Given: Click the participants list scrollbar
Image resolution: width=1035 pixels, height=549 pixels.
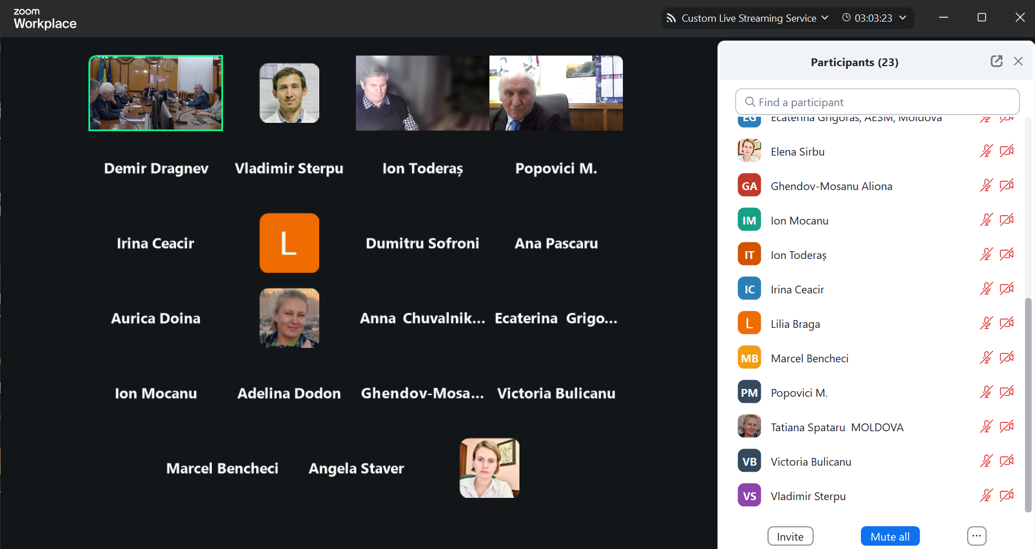Looking at the screenshot, I should [1028, 405].
